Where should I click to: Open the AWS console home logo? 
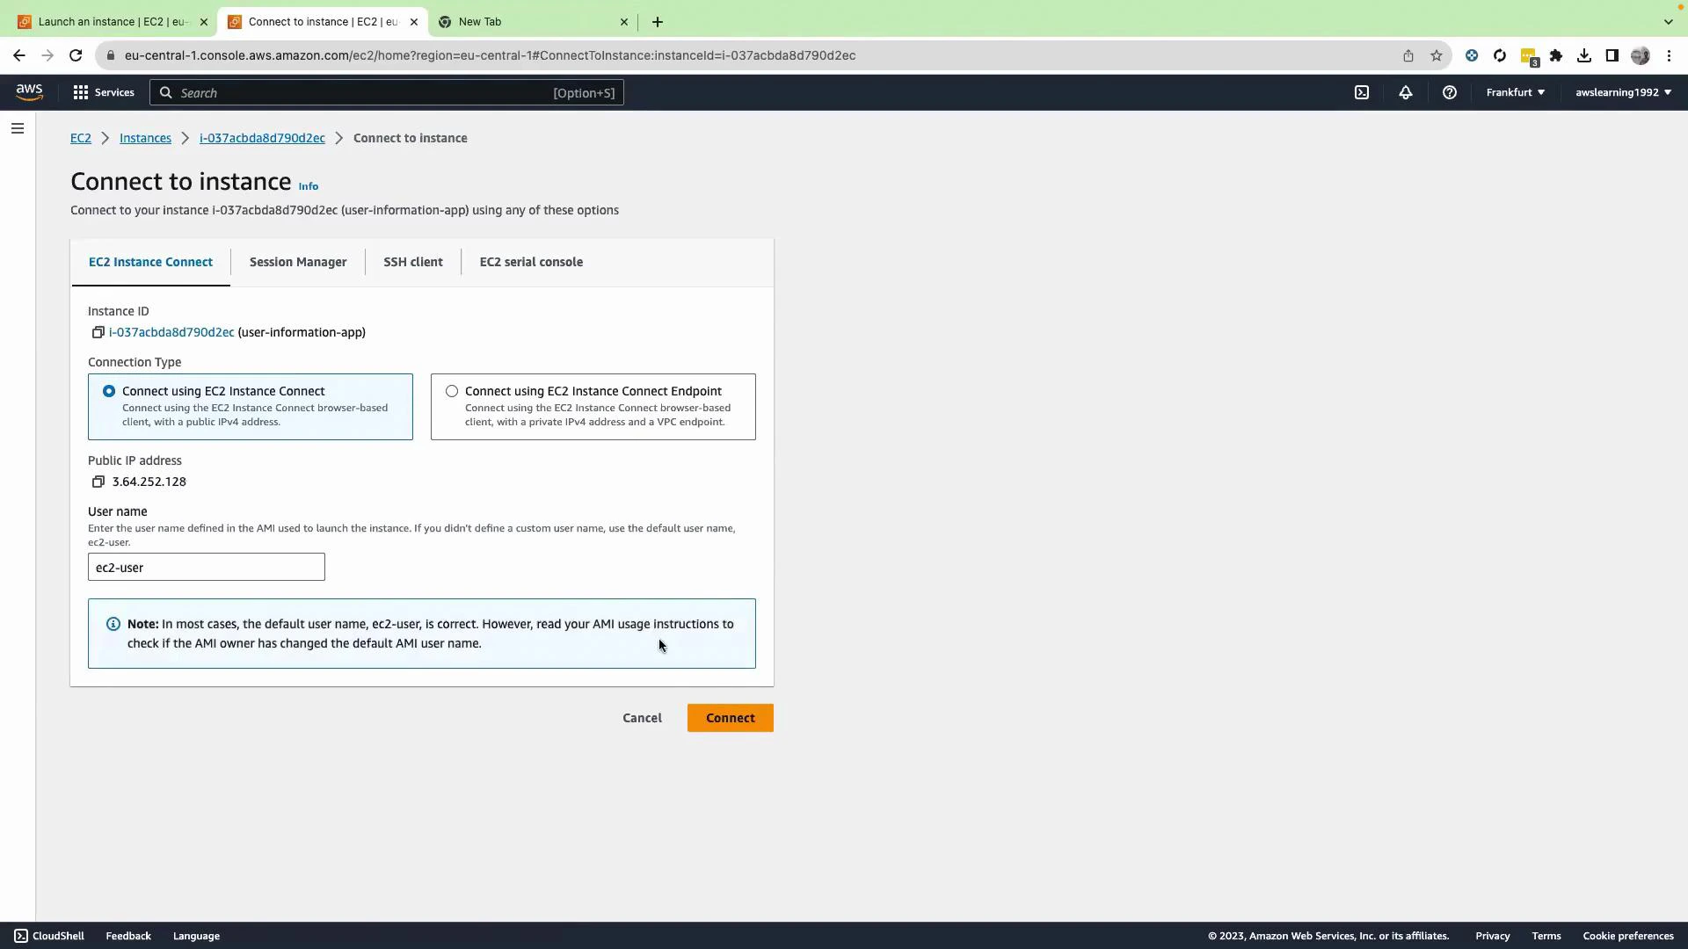click(29, 92)
